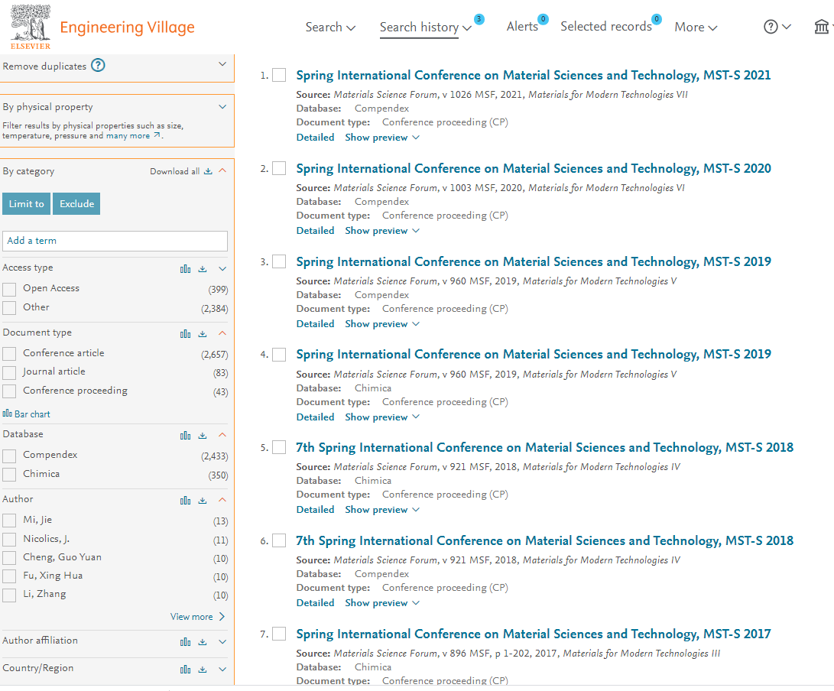Viewport: 834px width, 691px height.
Task: Open the help question mark menu
Action: click(777, 27)
